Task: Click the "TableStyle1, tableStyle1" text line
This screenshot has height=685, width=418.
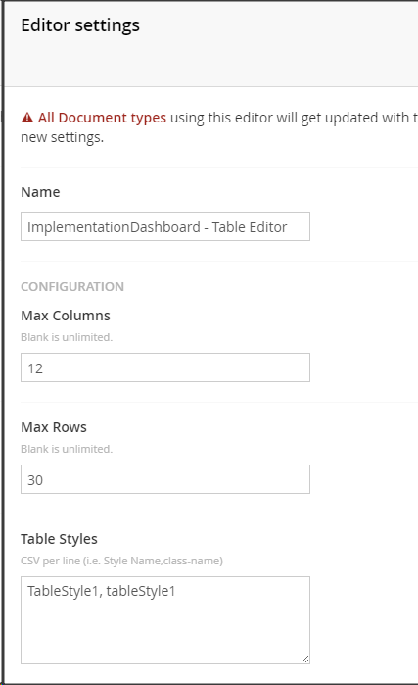Action: pyautogui.click(x=101, y=591)
